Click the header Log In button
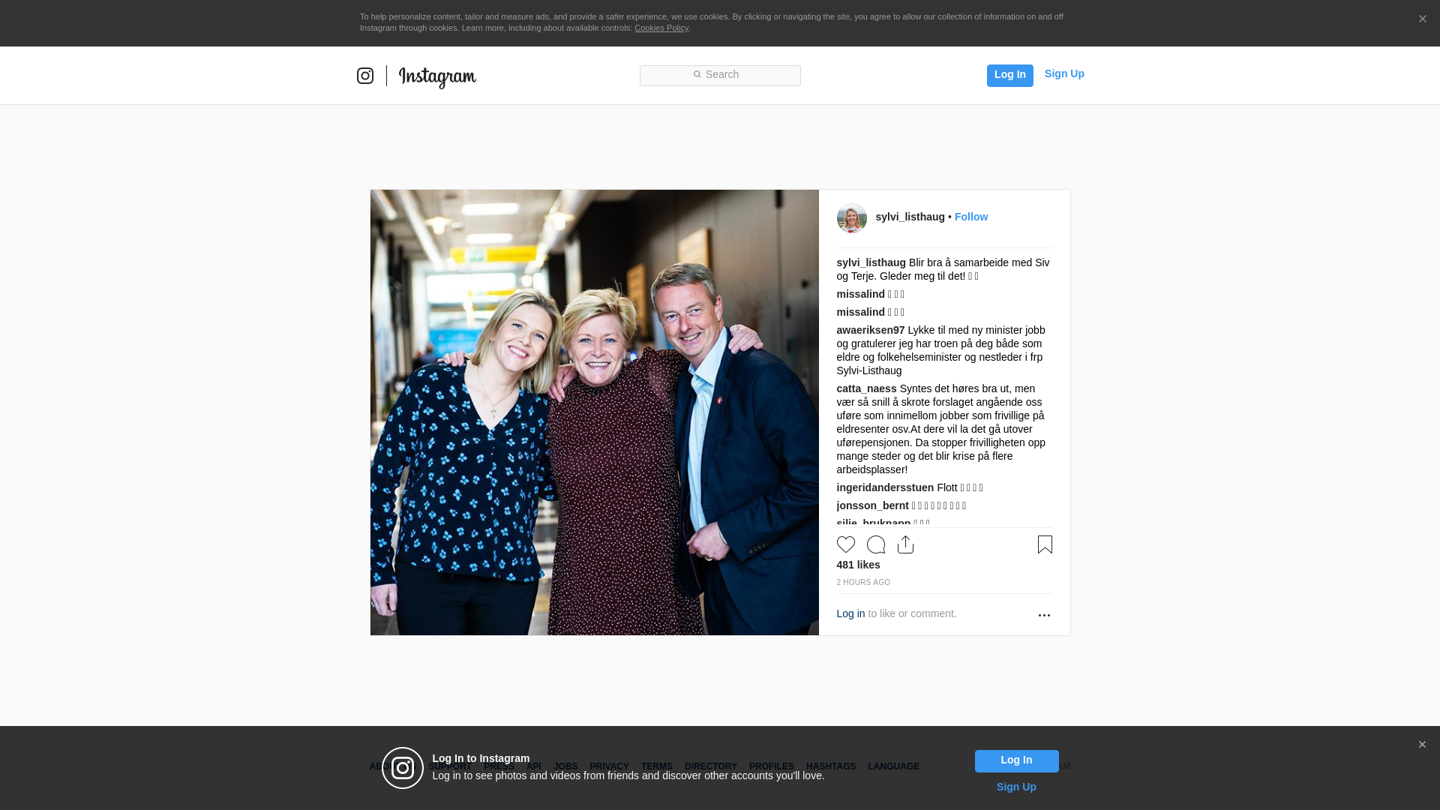 click(1009, 75)
